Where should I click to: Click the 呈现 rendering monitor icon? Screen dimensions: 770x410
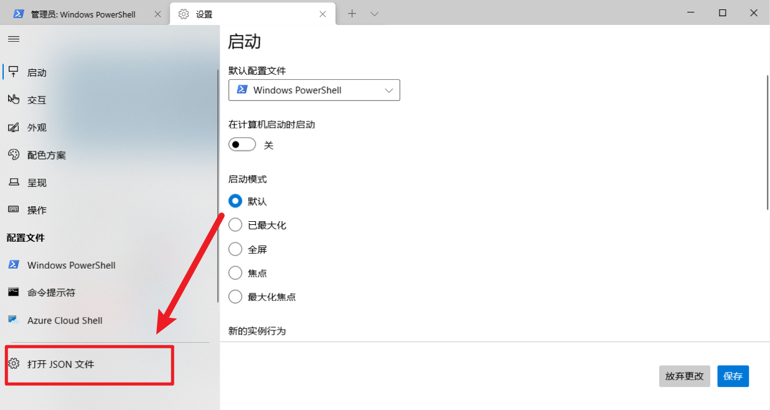(13, 183)
